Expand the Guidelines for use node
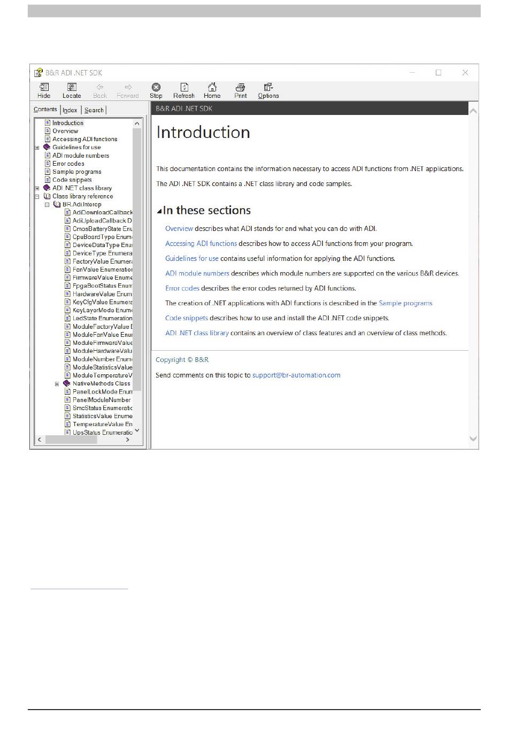508x732 pixels. (x=37, y=148)
